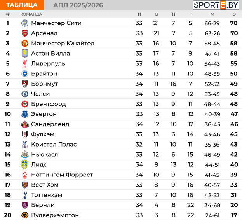Click the Everton club crest
The width and height of the screenshot is (242, 220).
click(x=25, y=114)
